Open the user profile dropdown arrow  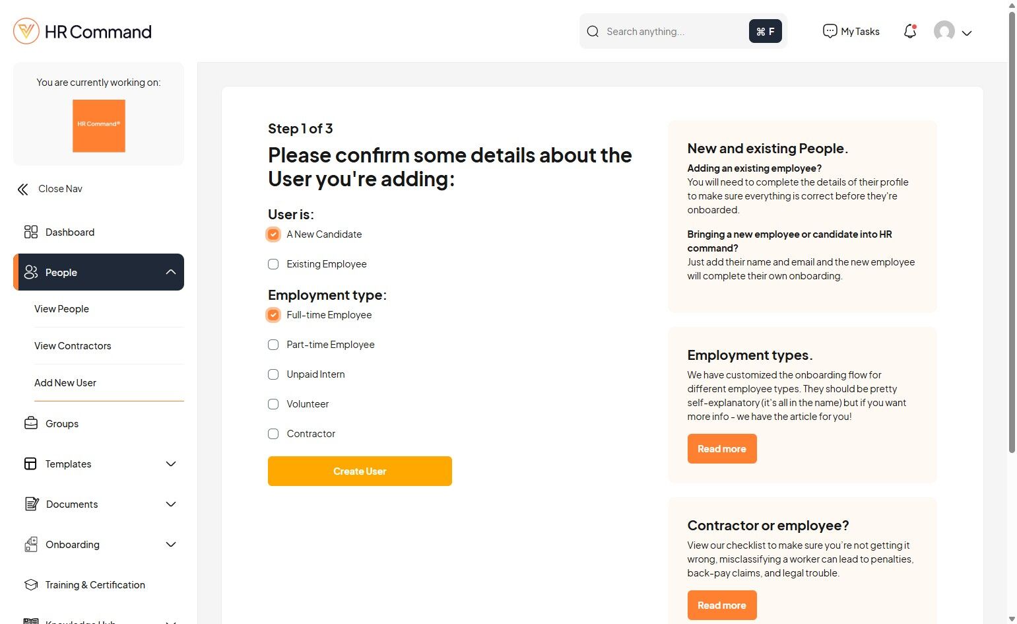point(967,32)
